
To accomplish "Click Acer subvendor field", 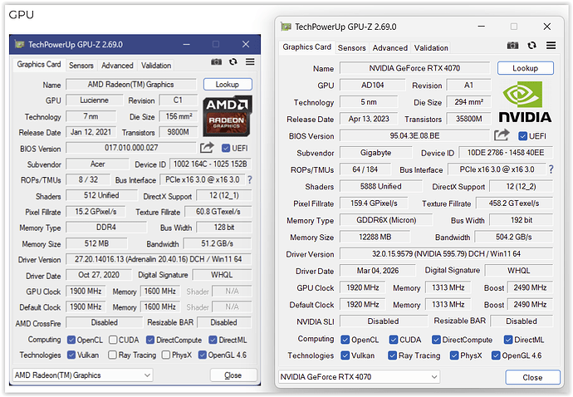I will 97,164.
